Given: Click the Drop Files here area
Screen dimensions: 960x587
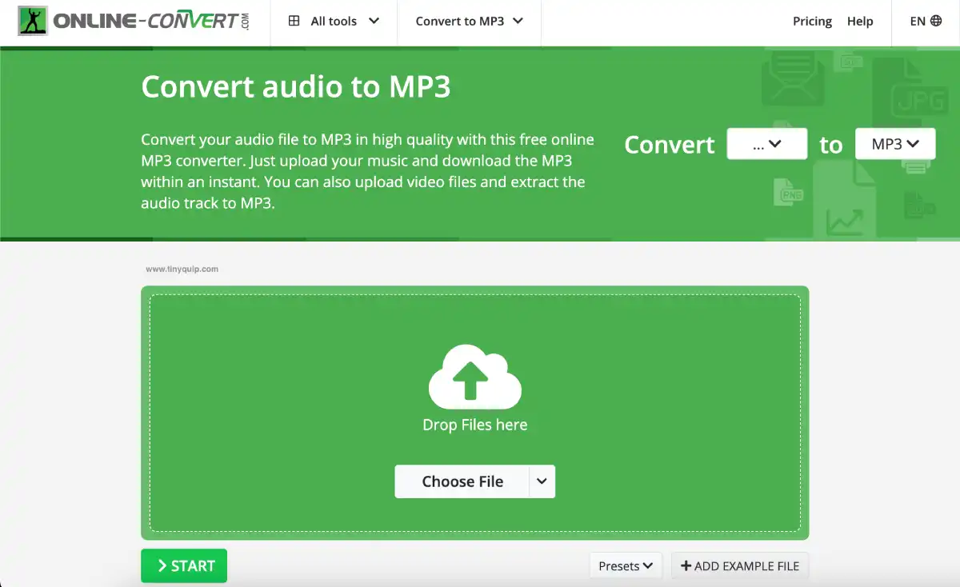Looking at the screenshot, I should (474, 425).
